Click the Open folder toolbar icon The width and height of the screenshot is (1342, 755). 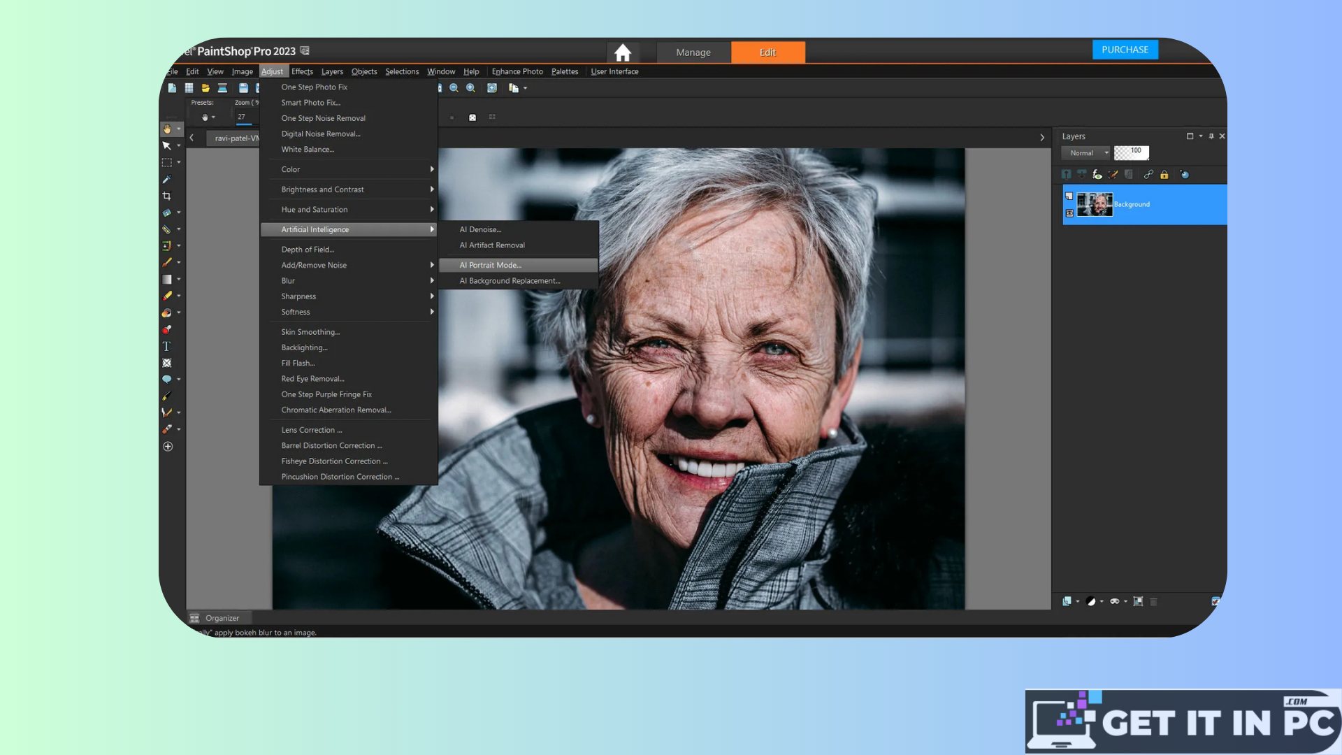[205, 88]
